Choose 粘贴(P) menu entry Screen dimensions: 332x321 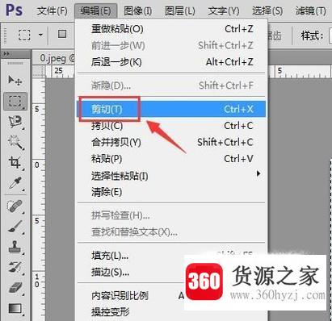pos(172,159)
